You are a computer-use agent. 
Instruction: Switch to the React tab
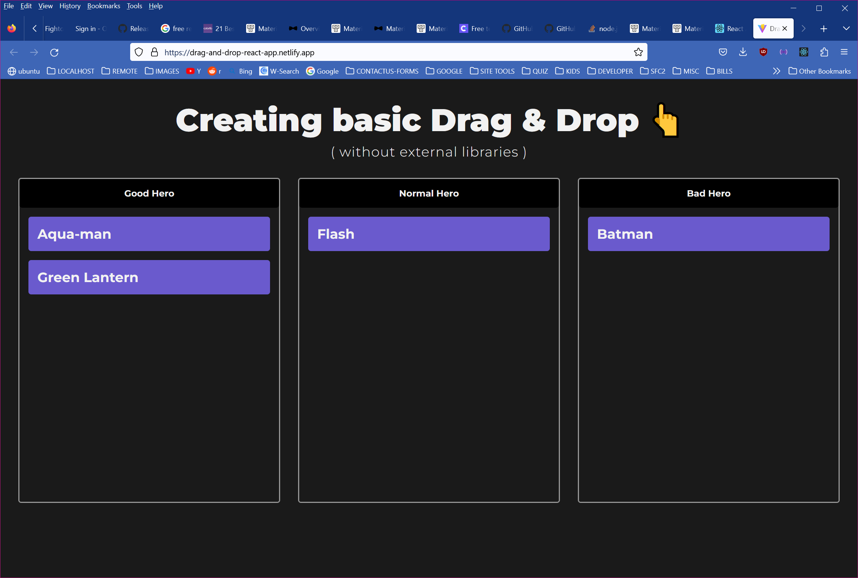730,29
